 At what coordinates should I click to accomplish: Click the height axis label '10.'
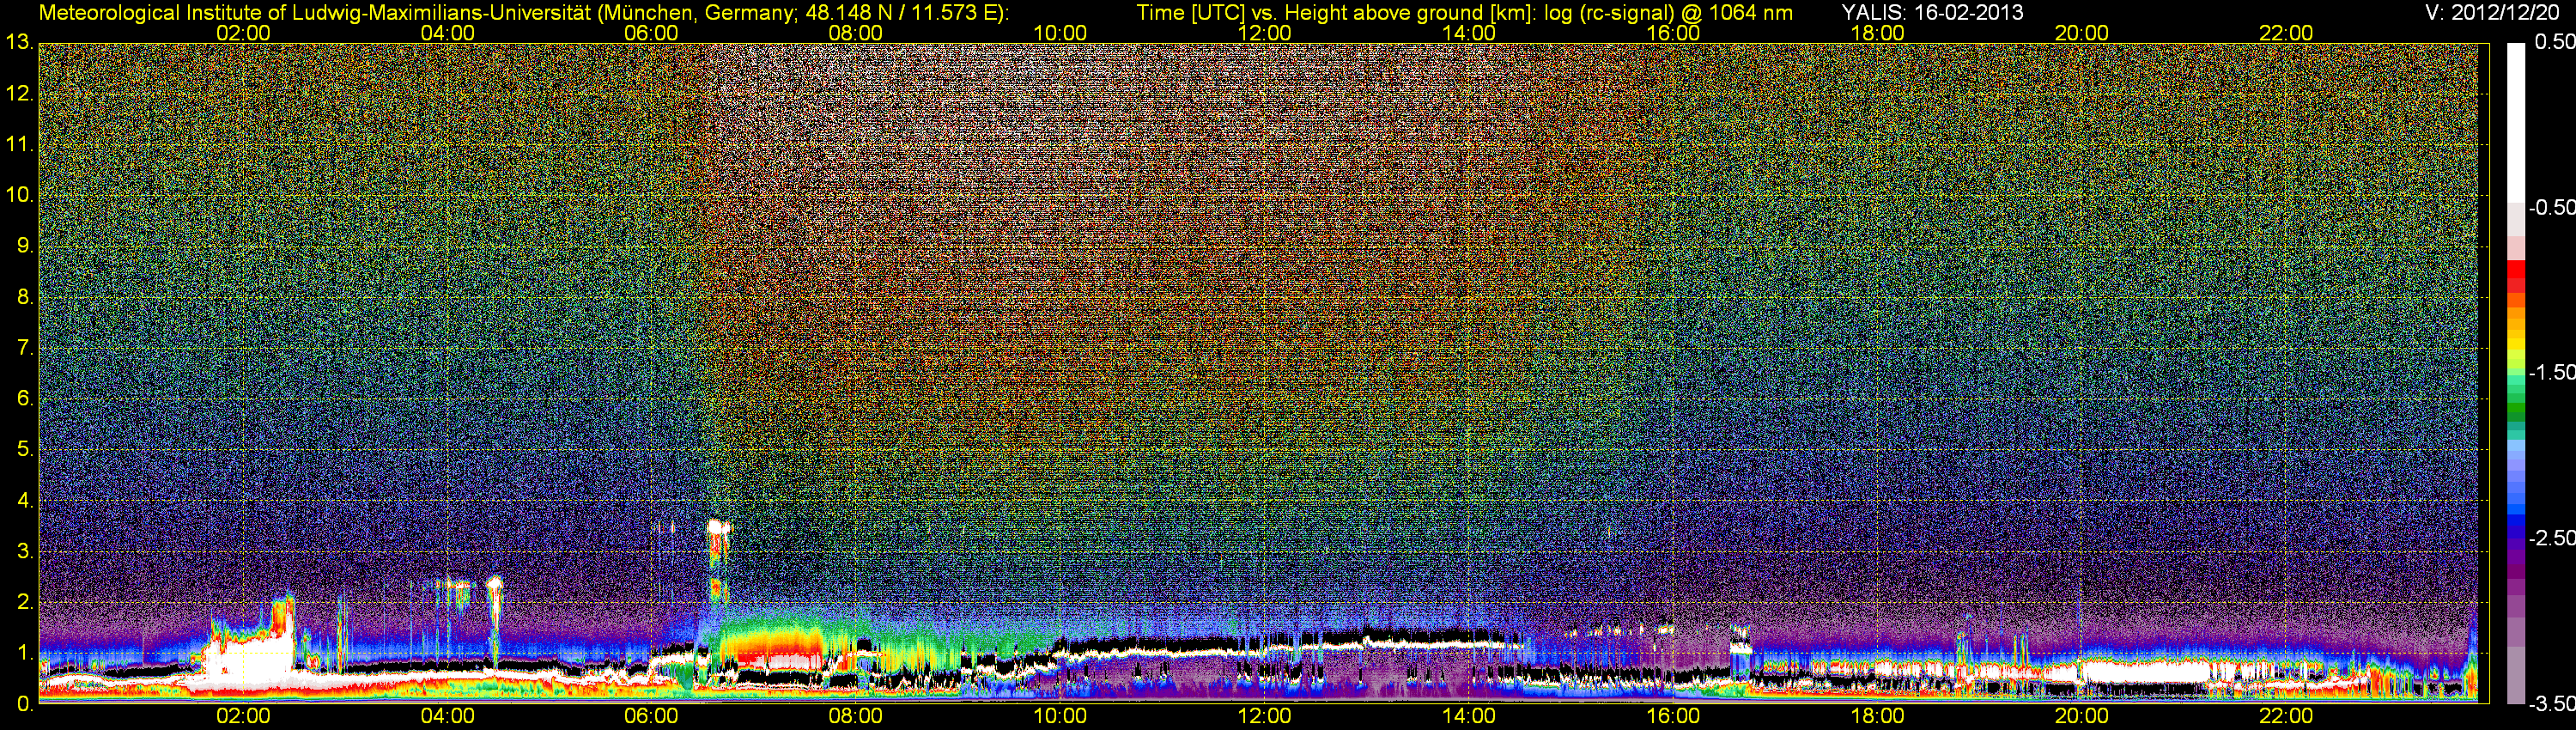tap(19, 195)
